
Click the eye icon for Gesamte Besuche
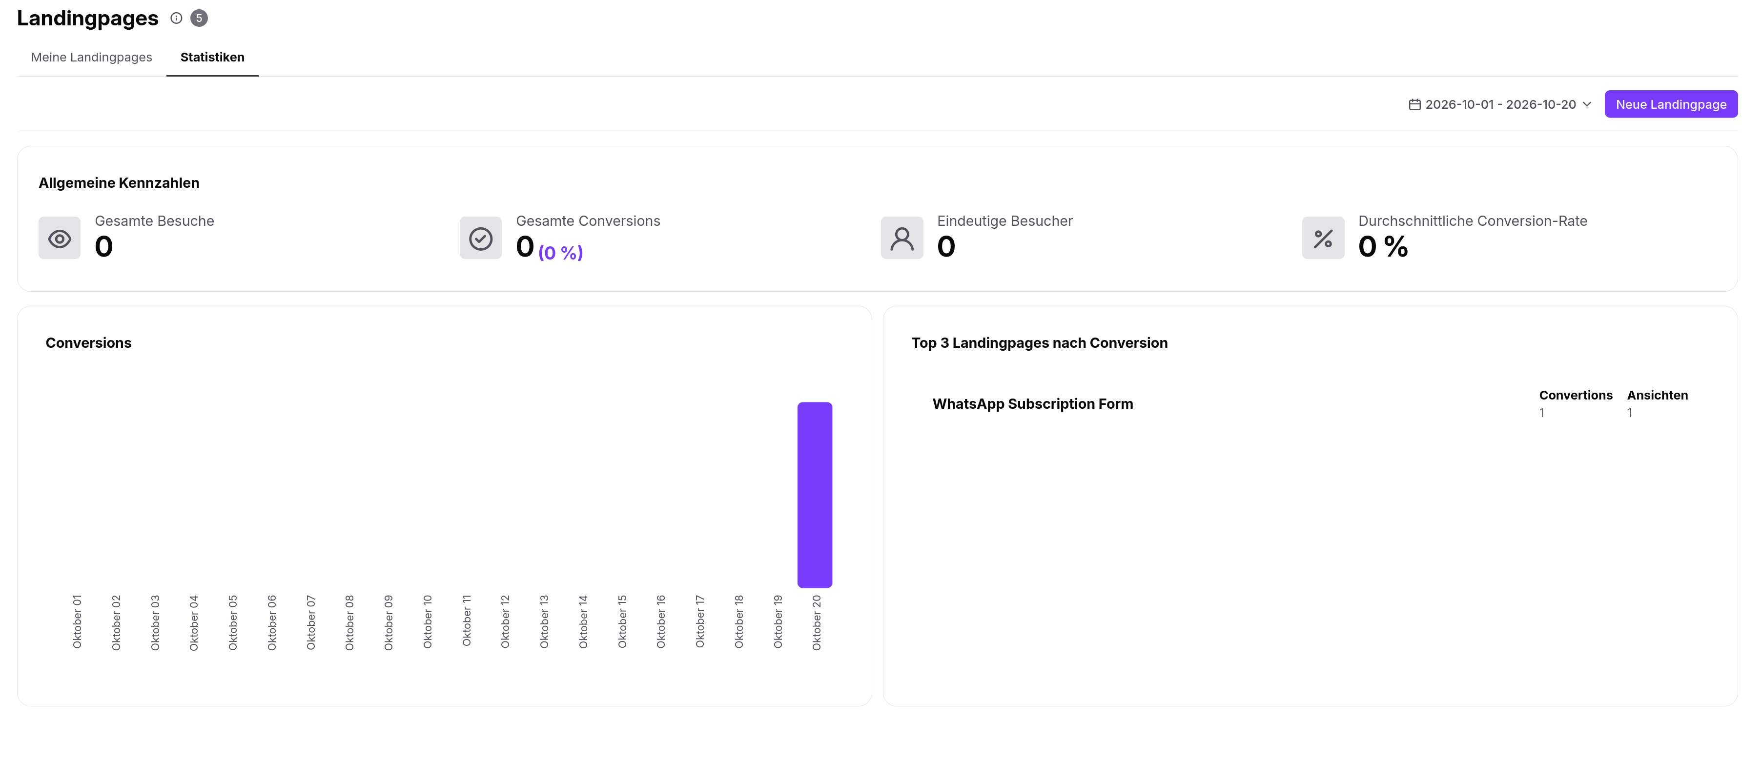pyautogui.click(x=60, y=238)
